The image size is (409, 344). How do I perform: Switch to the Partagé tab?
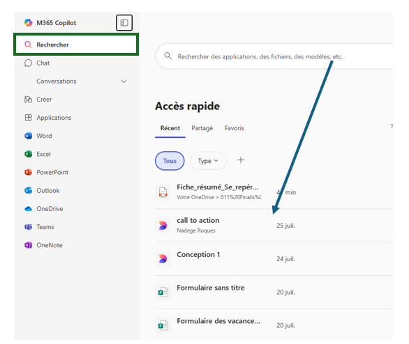202,128
